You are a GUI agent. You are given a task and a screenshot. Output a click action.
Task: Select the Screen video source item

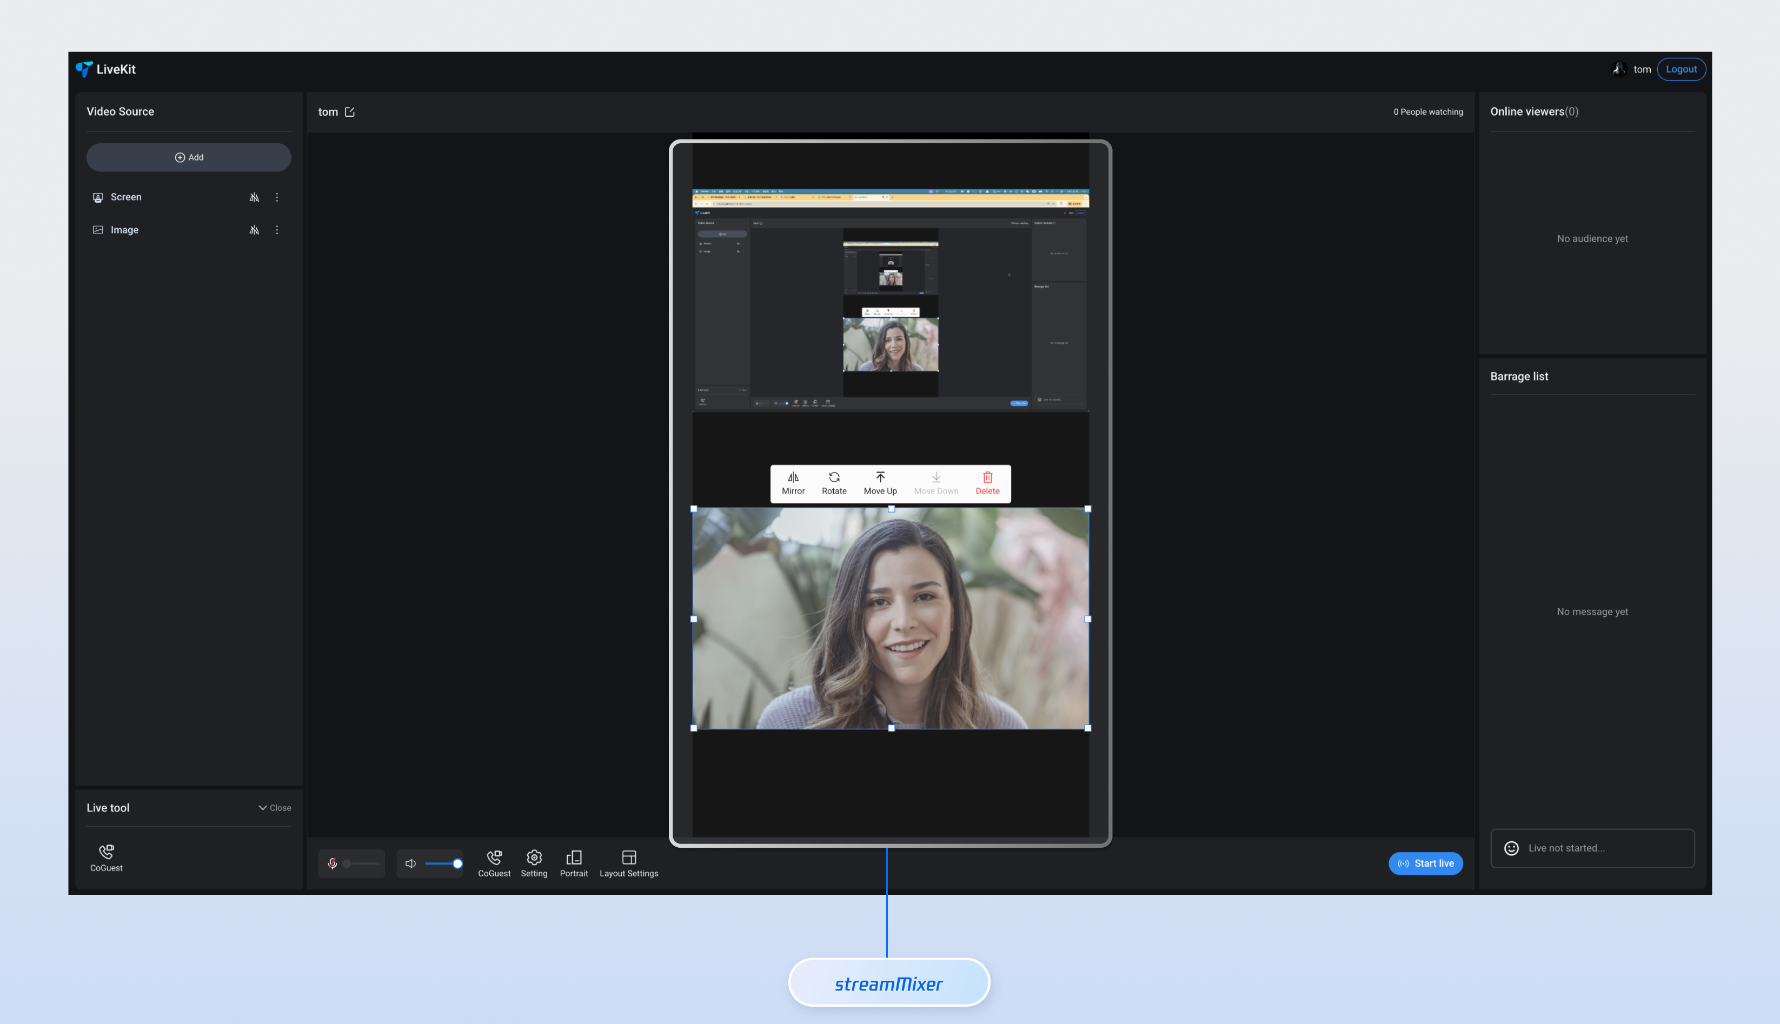tap(126, 198)
